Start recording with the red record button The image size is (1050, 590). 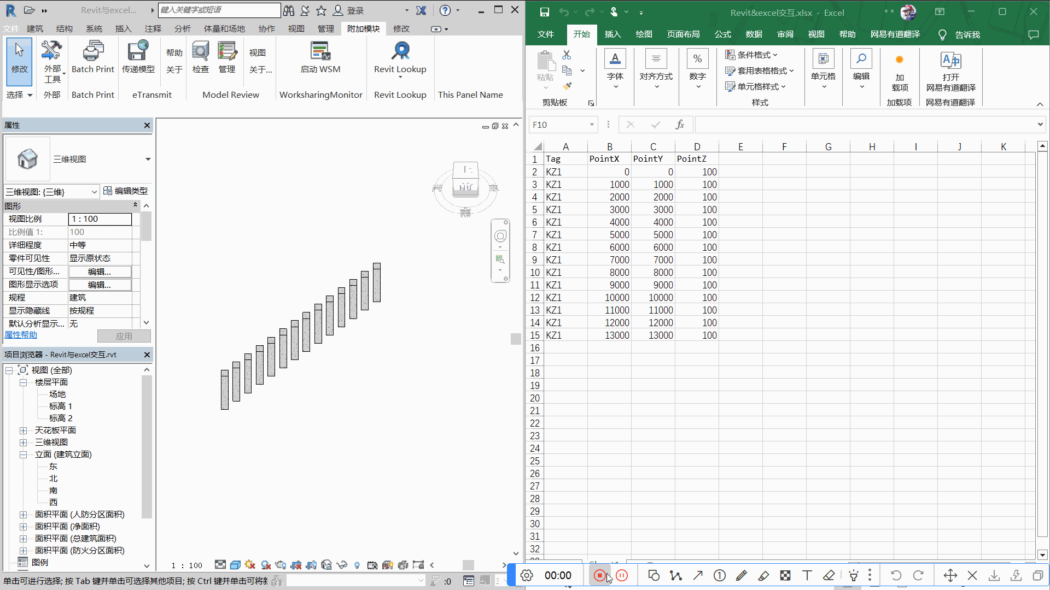click(600, 575)
